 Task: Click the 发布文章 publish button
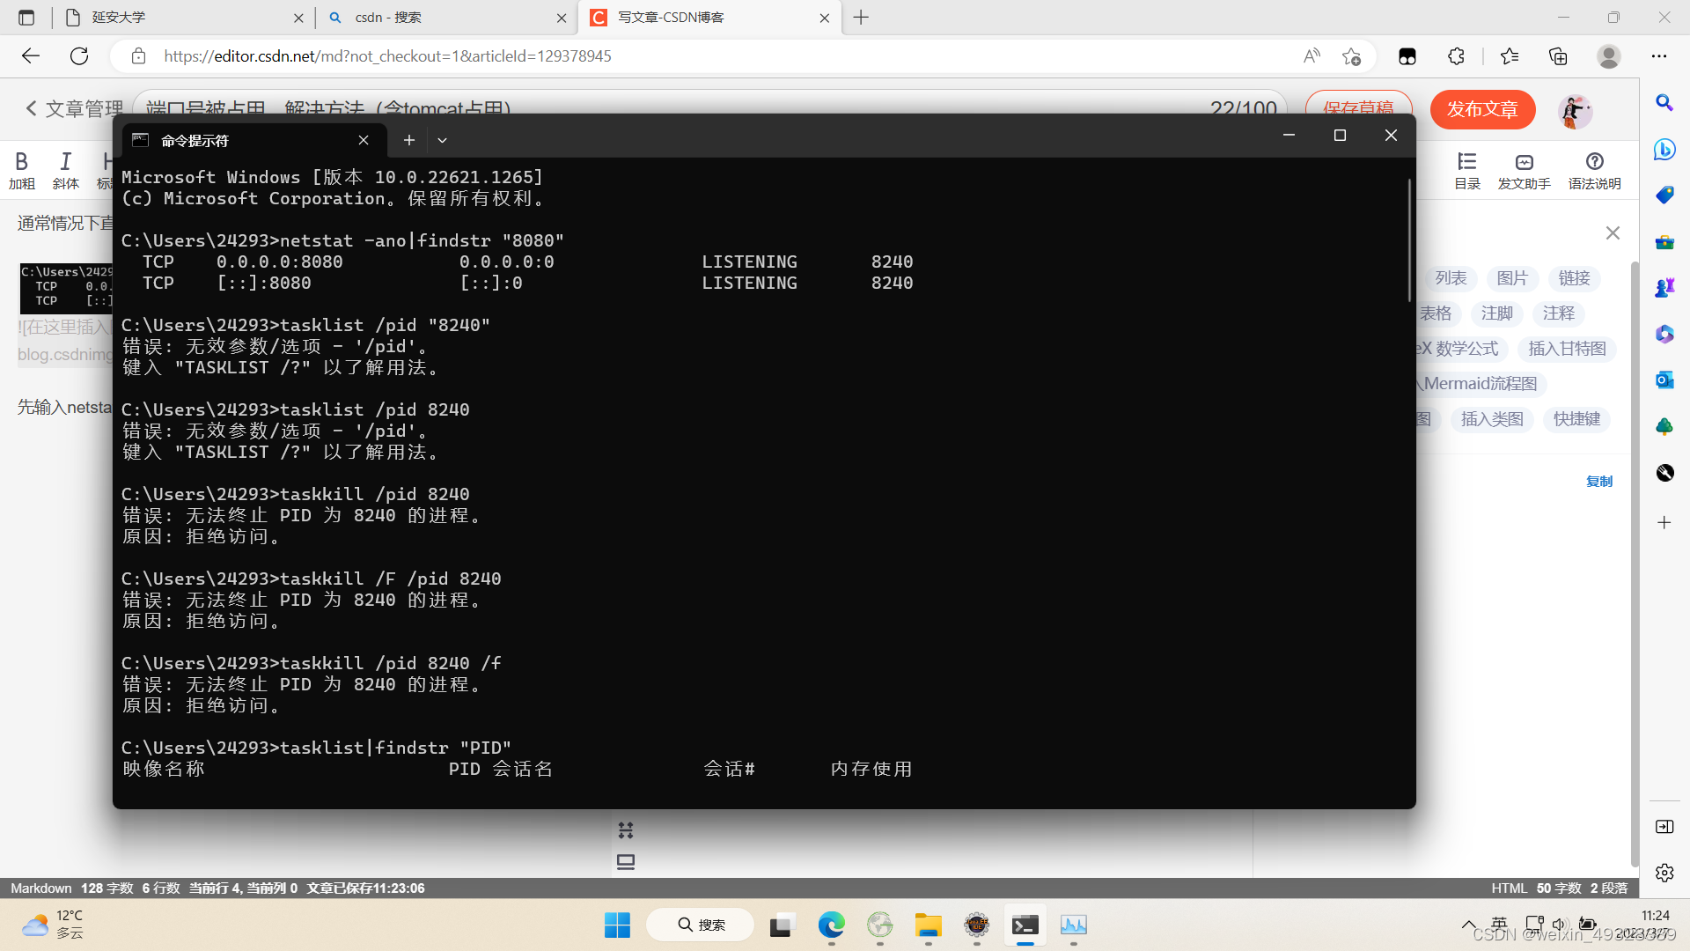1482,109
